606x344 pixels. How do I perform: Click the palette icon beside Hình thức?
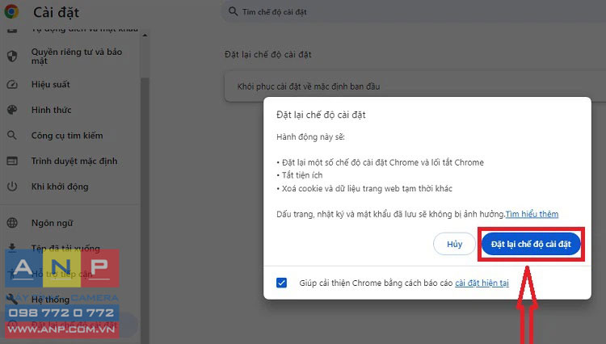click(x=12, y=110)
